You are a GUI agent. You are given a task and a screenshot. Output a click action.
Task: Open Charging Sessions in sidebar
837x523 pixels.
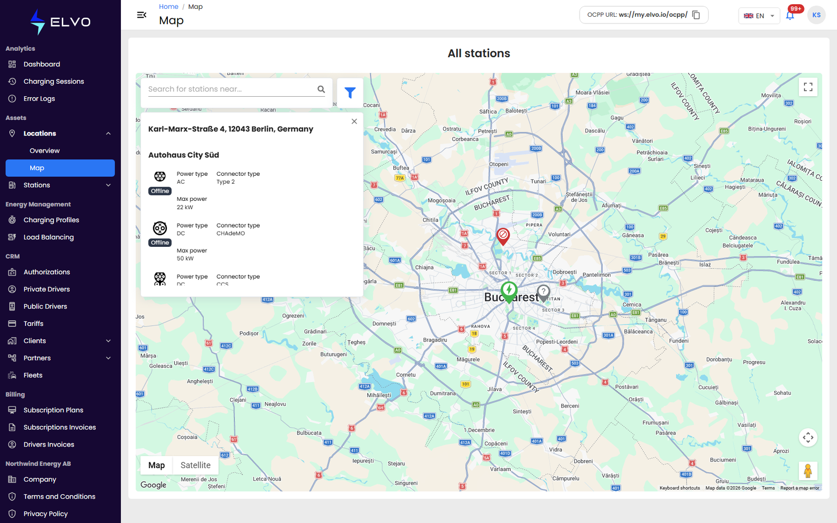click(x=53, y=82)
